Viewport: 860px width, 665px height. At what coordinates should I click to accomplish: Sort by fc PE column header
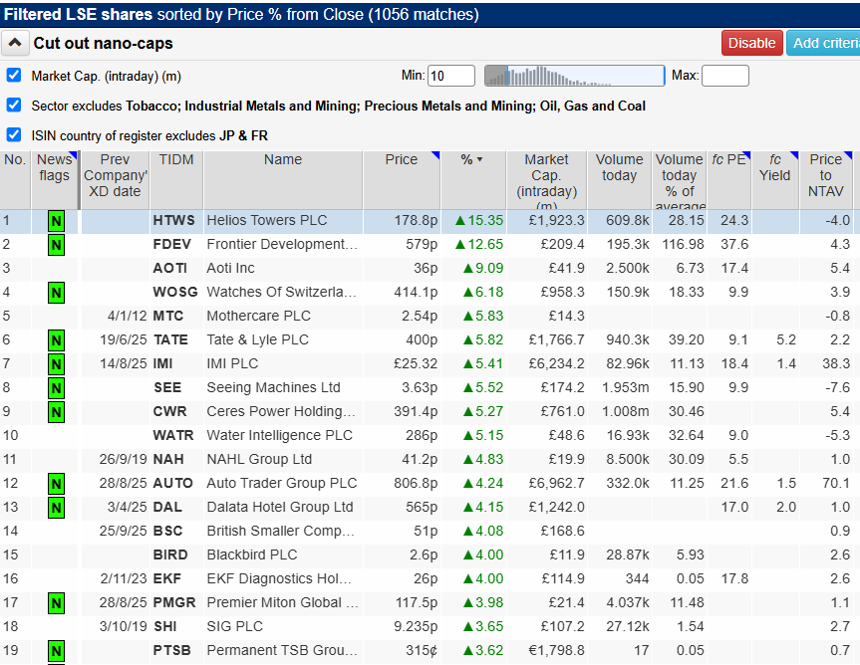point(728,179)
